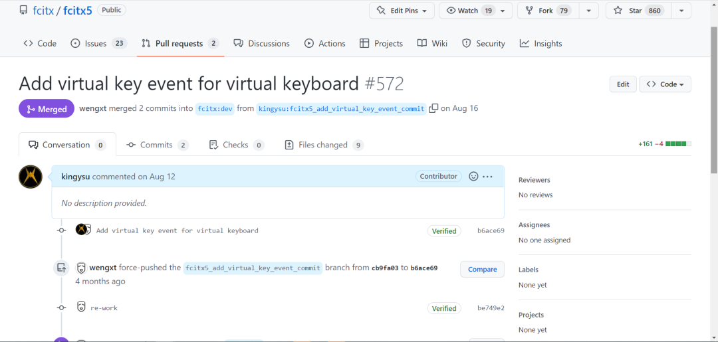
Task: Open the Discussions tab
Action: (x=261, y=43)
